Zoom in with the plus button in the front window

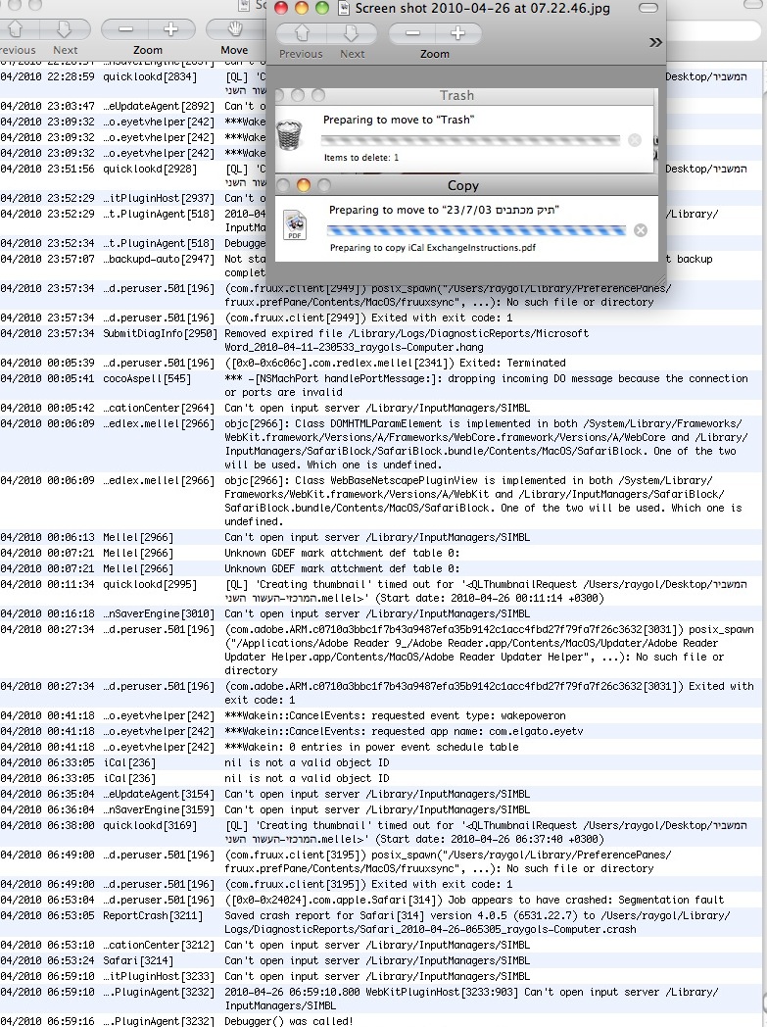pyautogui.click(x=457, y=32)
